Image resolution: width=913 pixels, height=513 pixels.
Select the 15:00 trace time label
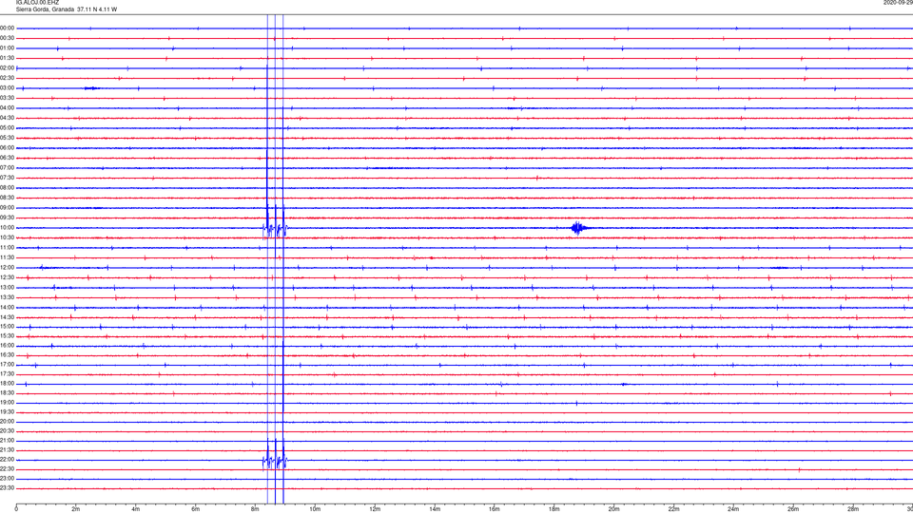pos(7,326)
